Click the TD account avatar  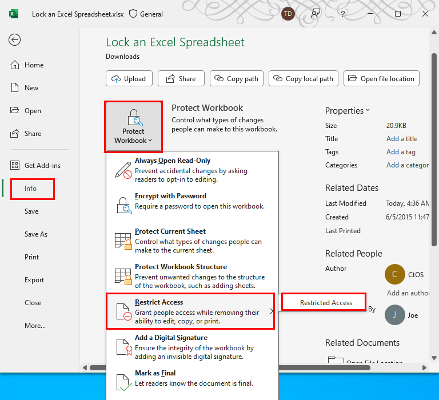point(288,14)
